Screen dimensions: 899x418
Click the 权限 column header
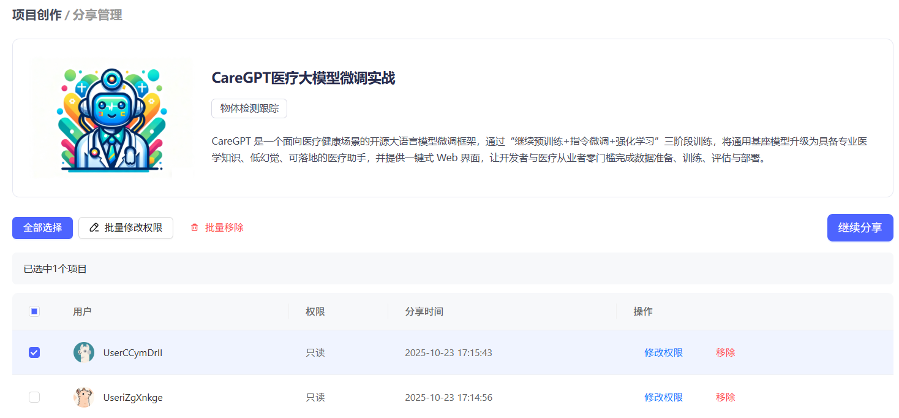[315, 311]
